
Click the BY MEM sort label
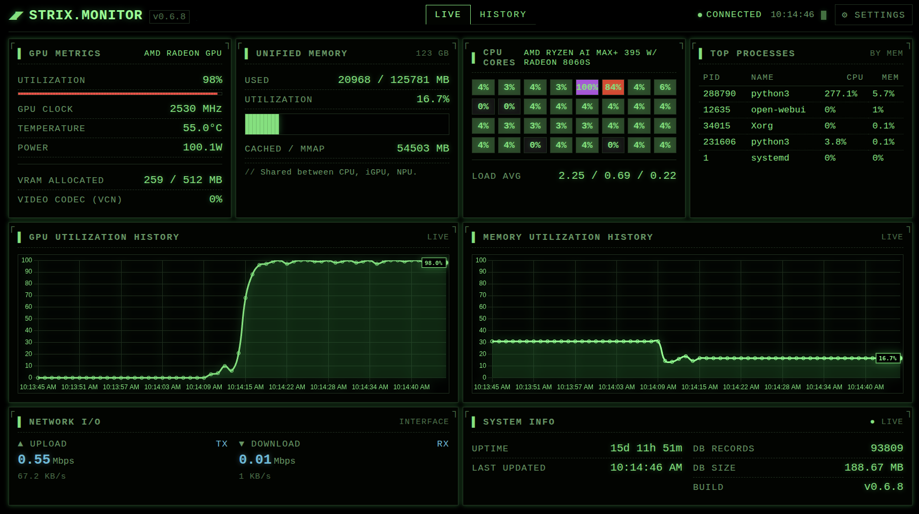886,53
